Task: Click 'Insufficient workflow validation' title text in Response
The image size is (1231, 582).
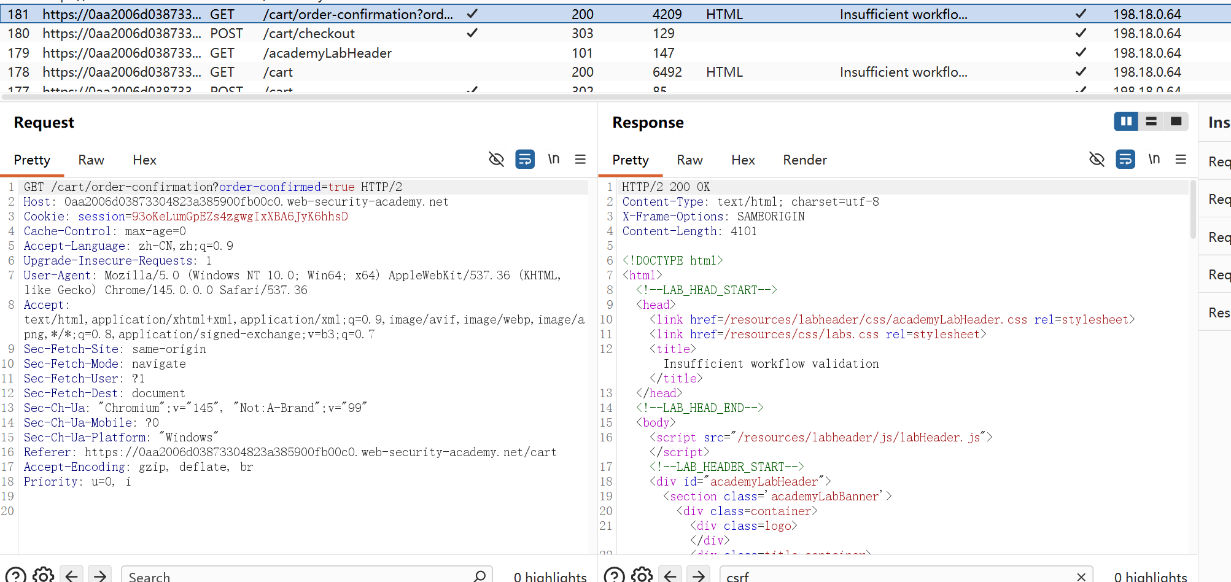Action: click(771, 363)
